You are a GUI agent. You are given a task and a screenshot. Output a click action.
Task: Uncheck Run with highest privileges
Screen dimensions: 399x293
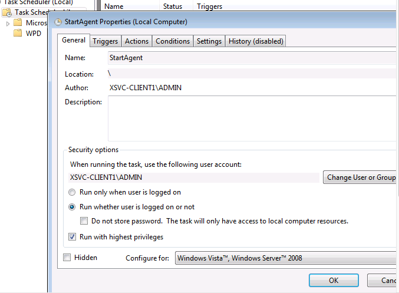pyautogui.click(x=72, y=237)
